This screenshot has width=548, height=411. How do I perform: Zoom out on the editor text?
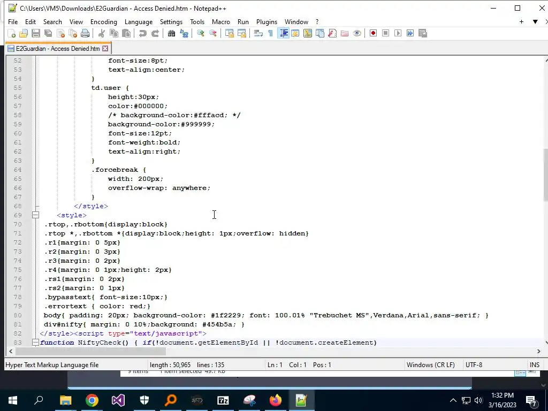[x=213, y=33]
